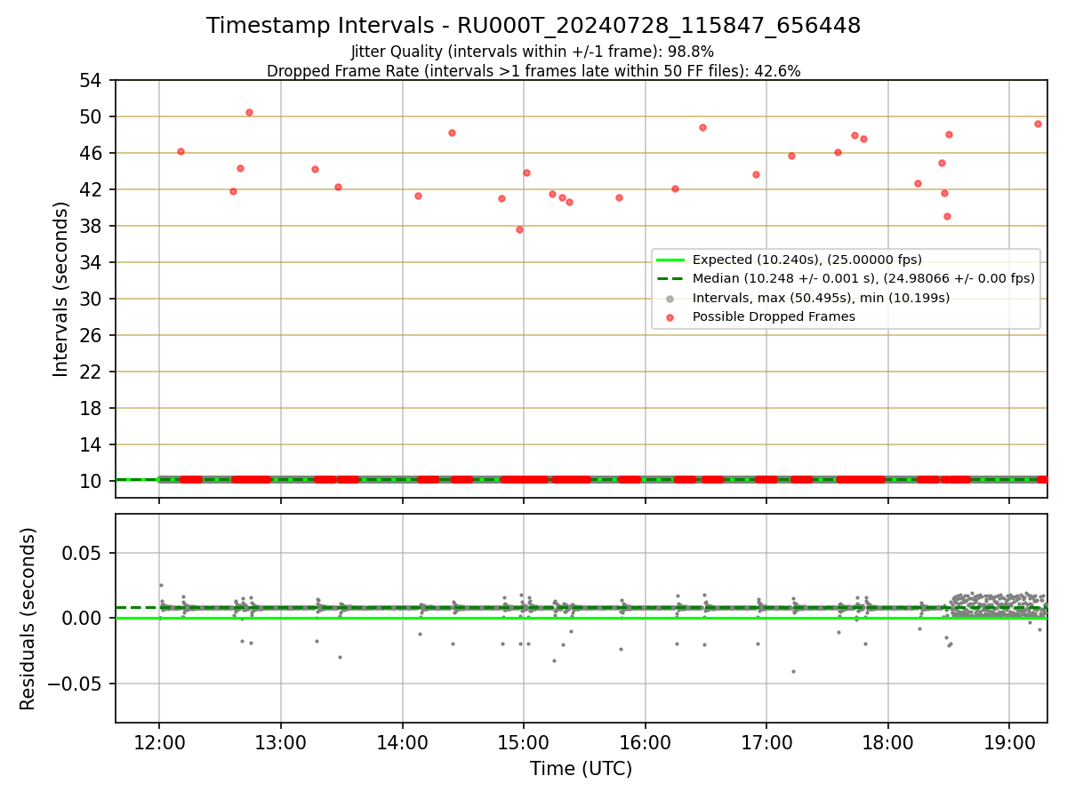Click the "19:00" x-axis tick label
The image size is (1067, 800).
coord(1009,743)
